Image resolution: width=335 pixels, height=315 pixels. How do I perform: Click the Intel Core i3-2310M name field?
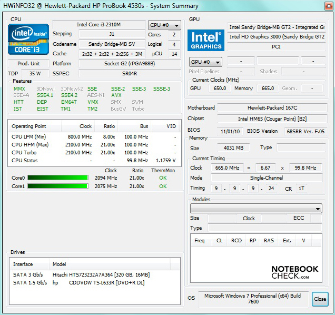98,25
